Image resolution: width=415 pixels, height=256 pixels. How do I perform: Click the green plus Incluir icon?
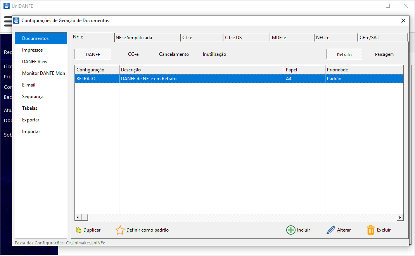coord(290,230)
